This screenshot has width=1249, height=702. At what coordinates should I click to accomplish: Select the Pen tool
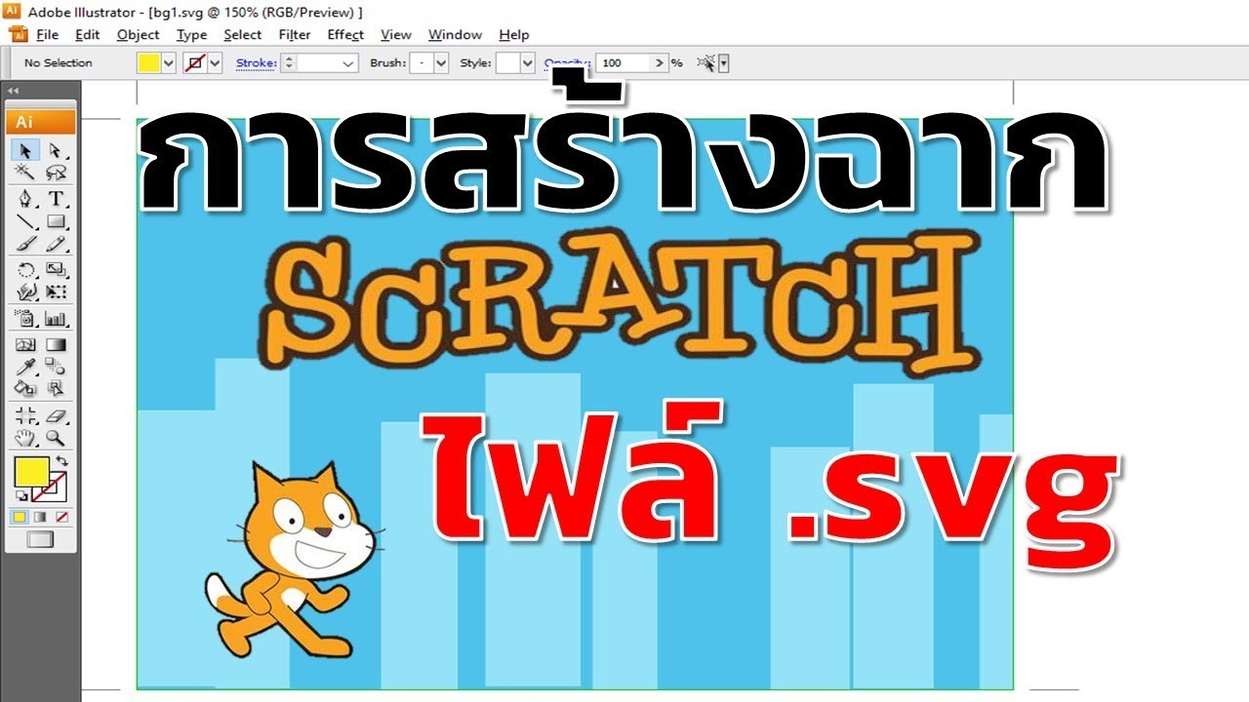click(x=25, y=199)
